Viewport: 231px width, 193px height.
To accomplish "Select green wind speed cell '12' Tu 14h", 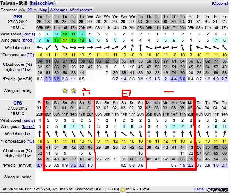I will click(x=65, y=34).
